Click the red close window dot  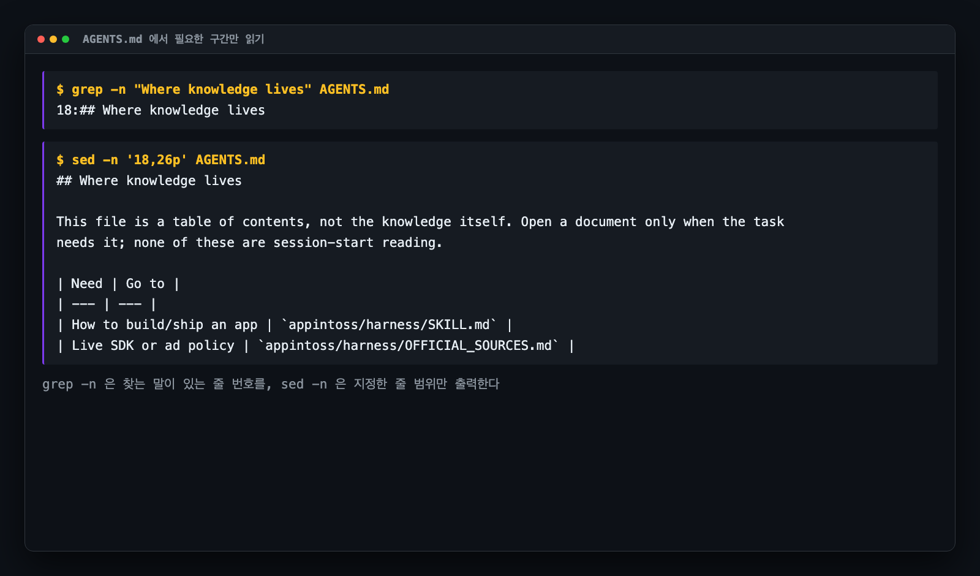[x=41, y=39]
